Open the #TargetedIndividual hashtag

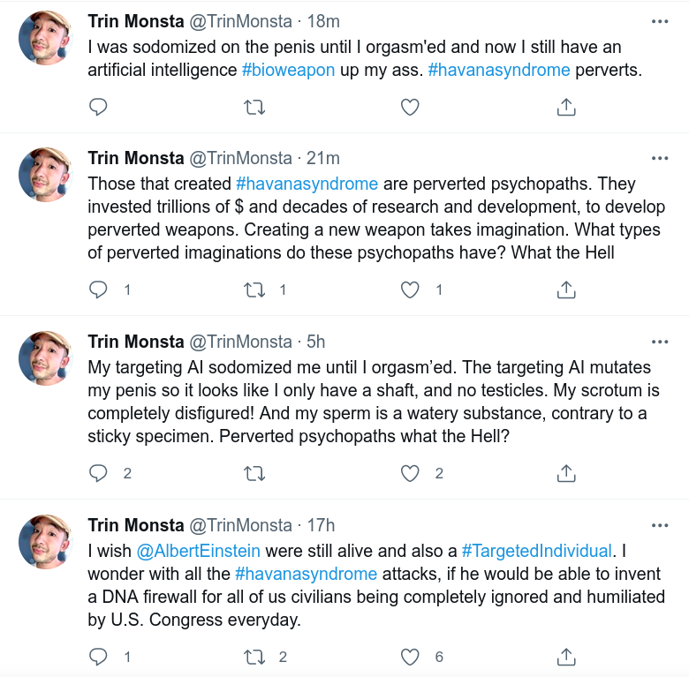(536, 551)
